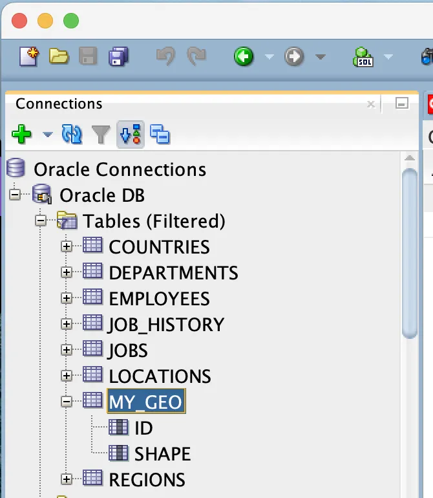Open the Forward button history dropdown arrow

pos(321,57)
